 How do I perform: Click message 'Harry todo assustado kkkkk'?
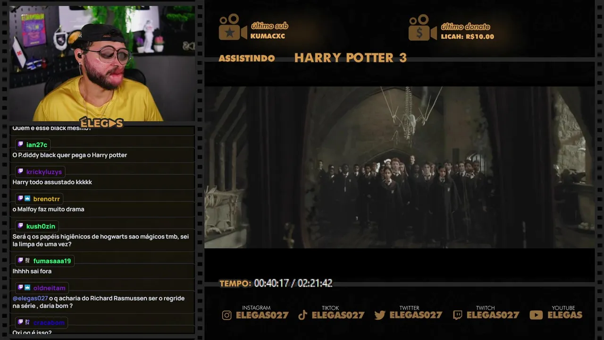click(x=52, y=182)
